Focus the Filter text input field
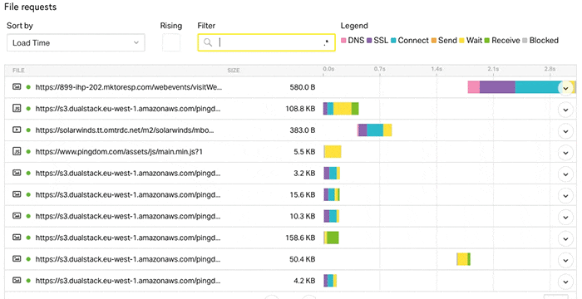The height and width of the screenshot is (299, 582). click(267, 42)
